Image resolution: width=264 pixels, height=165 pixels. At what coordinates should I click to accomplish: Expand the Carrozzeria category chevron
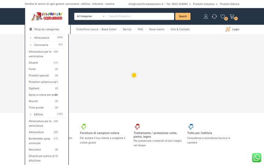click(31, 45)
